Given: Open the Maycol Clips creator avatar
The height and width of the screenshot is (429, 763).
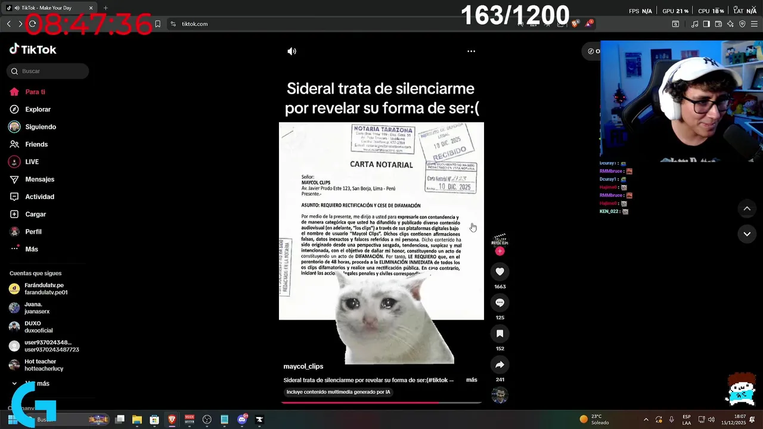Looking at the screenshot, I should [500, 239].
